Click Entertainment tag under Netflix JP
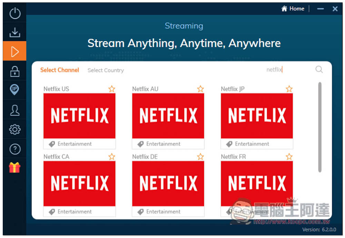This screenshot has height=238, width=345. coord(248,144)
